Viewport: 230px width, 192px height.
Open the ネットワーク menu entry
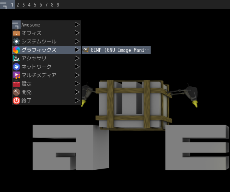(47, 67)
